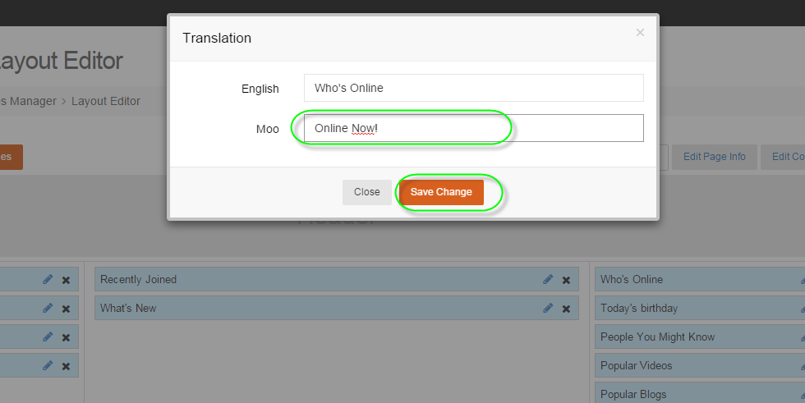Click the remove X on the bottom left-column widget
Image resolution: width=805 pixels, height=403 pixels.
coord(66,366)
